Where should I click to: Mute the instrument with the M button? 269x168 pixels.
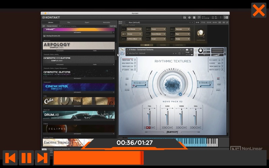tap(196, 54)
